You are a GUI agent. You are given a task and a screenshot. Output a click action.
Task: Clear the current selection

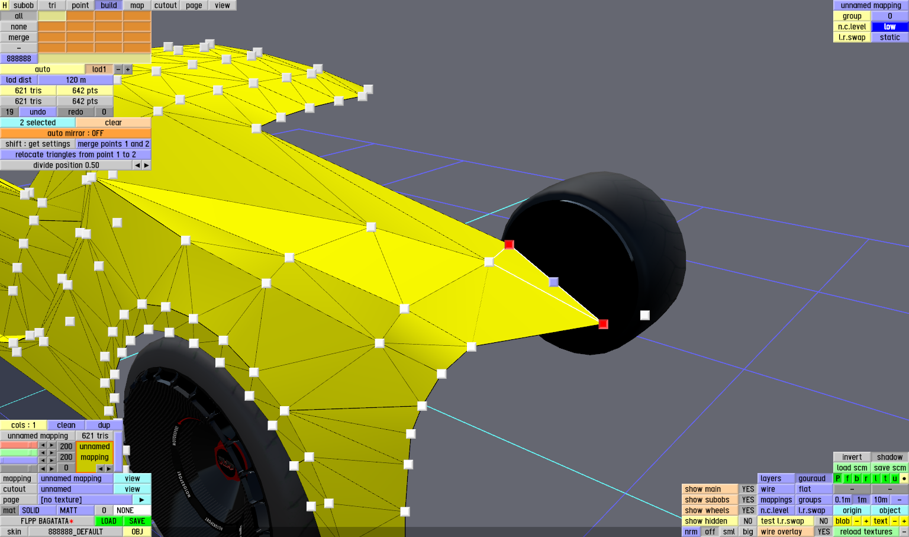114,123
